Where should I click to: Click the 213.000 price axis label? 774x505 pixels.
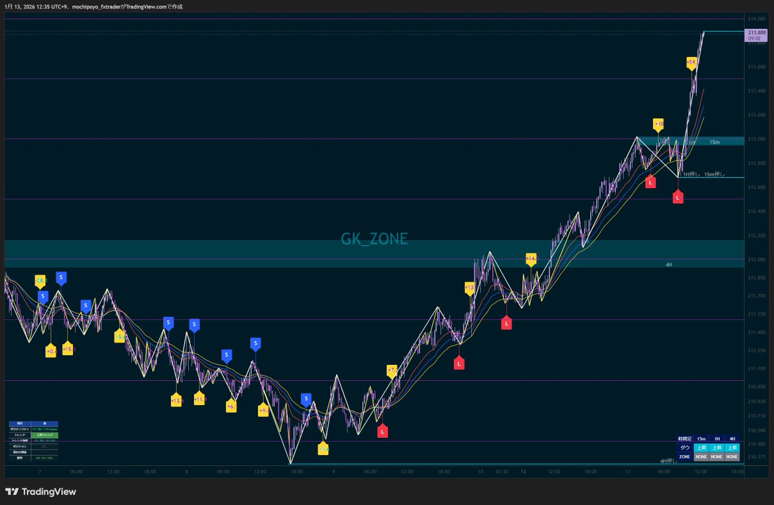pos(756,139)
